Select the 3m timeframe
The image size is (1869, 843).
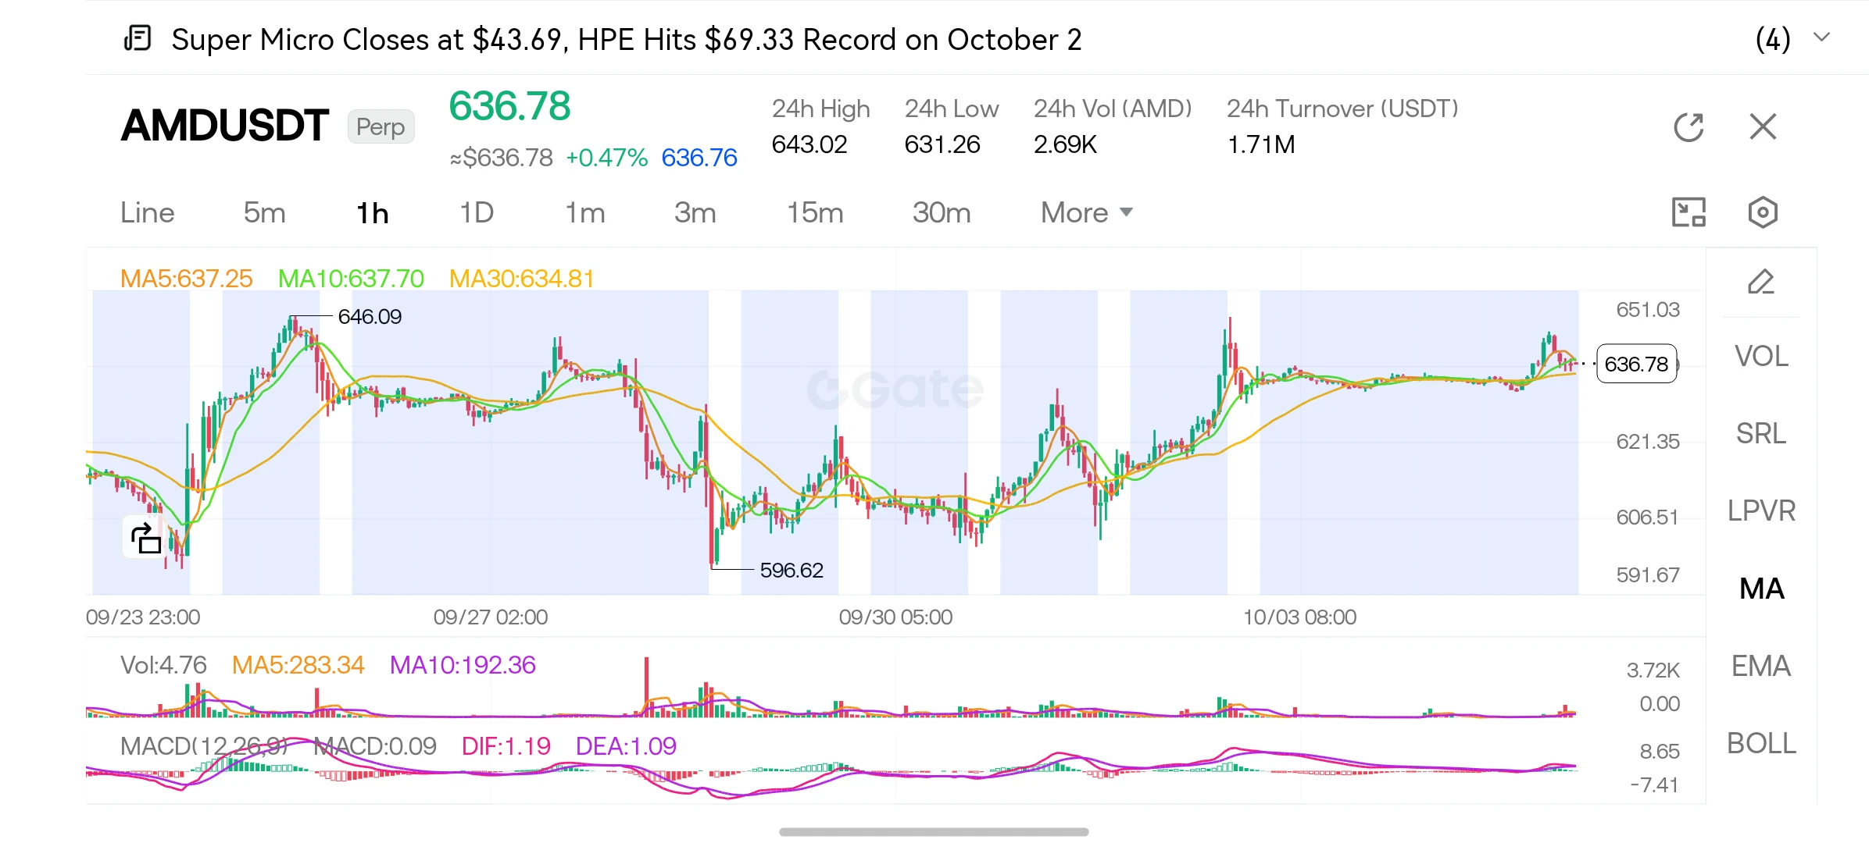coord(695,213)
